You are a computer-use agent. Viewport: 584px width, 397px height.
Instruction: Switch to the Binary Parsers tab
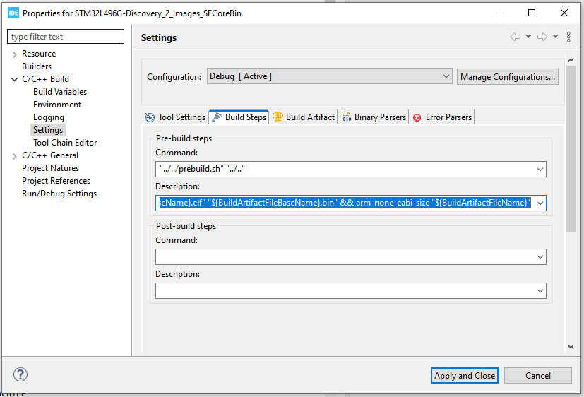click(374, 117)
